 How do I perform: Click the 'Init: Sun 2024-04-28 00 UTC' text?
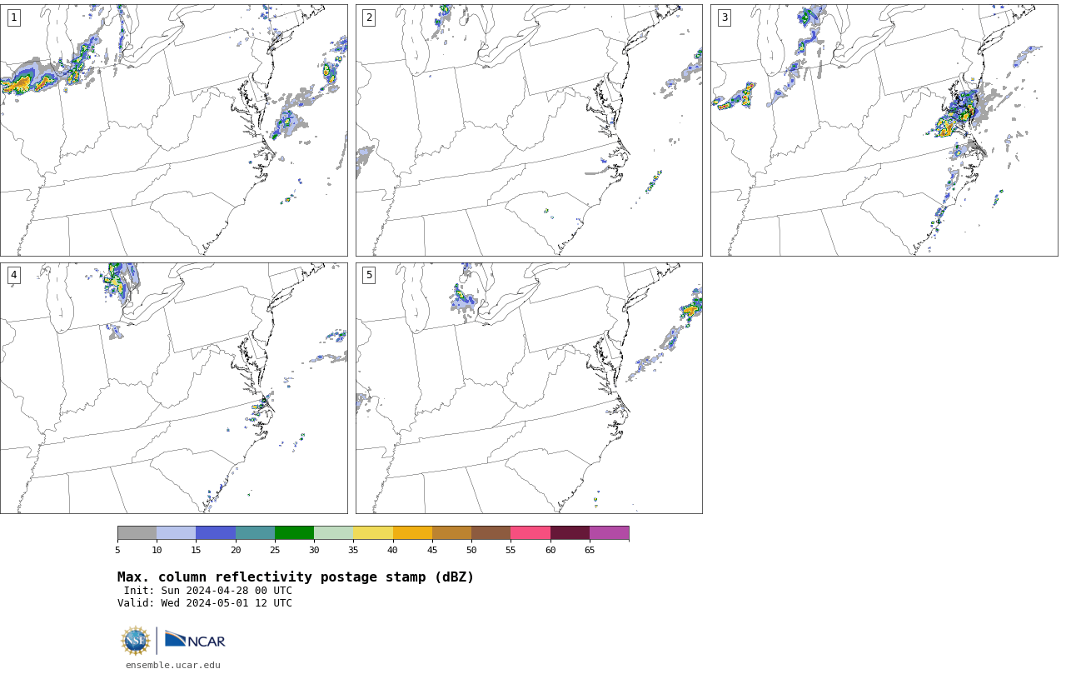208,591
